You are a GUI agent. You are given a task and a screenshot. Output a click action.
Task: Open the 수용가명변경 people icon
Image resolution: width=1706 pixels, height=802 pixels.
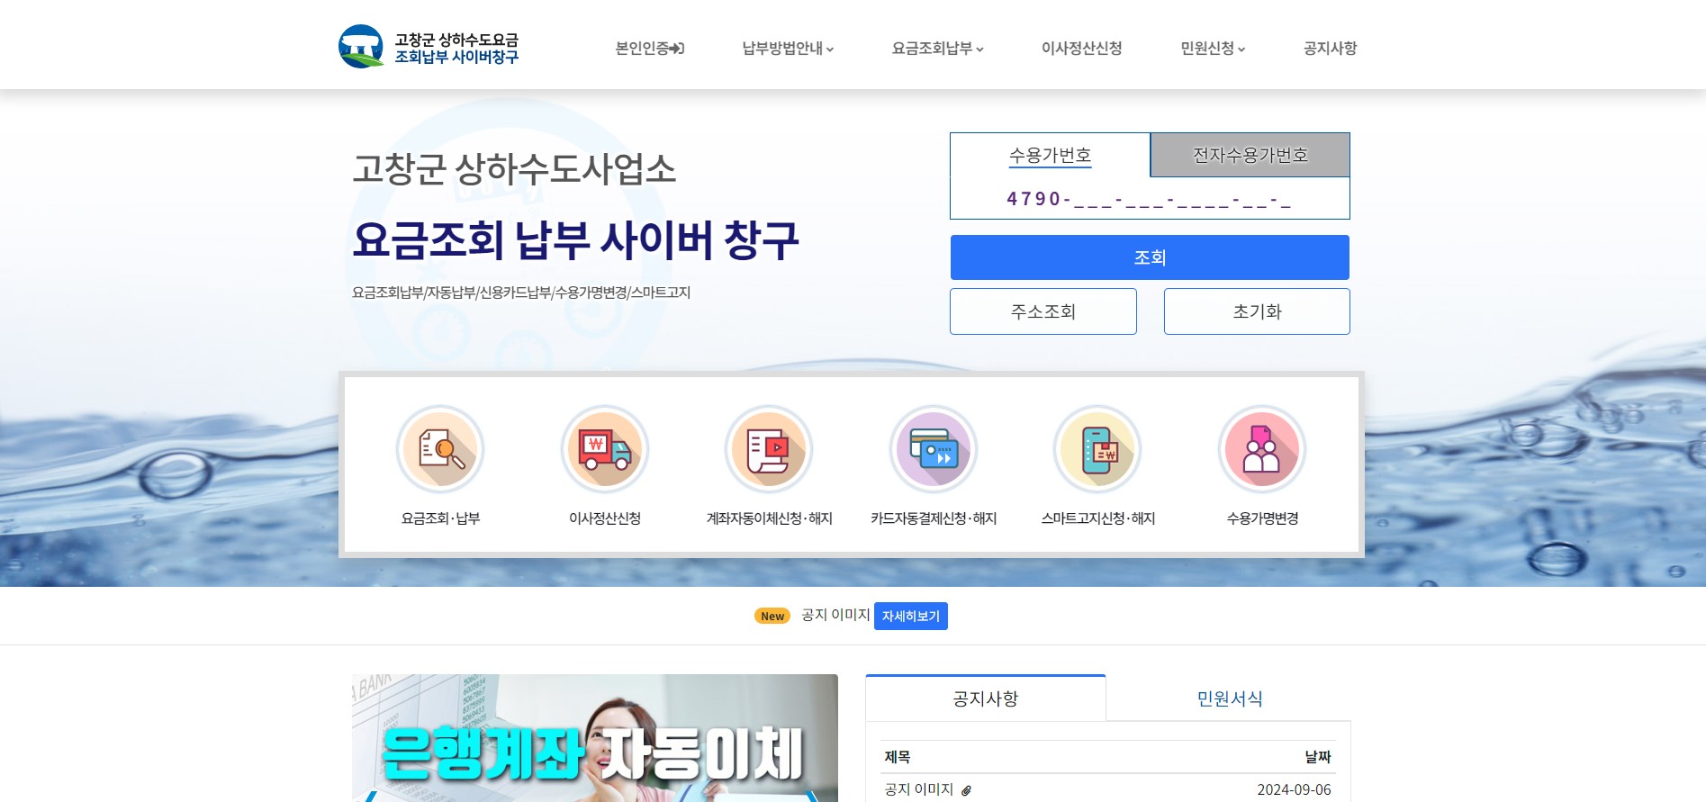[x=1262, y=448]
